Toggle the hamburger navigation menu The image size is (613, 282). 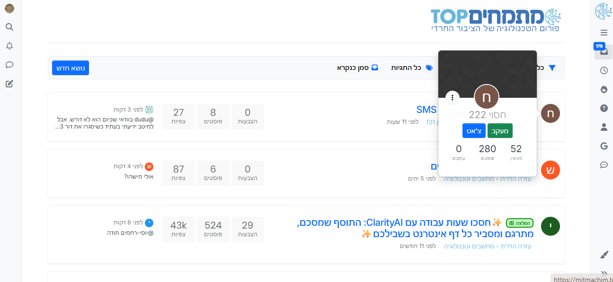tap(604, 33)
